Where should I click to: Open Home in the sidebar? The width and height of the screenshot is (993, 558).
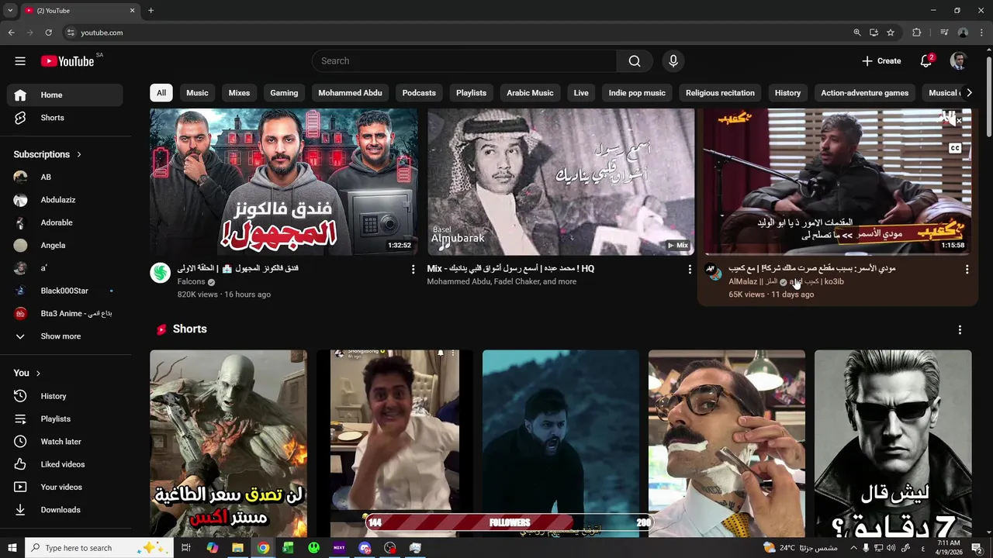click(x=65, y=95)
